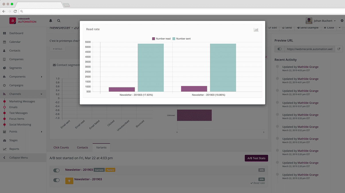Click the Webmecanik Automation logo
This screenshot has width=345, height=193.
pos(23,21)
